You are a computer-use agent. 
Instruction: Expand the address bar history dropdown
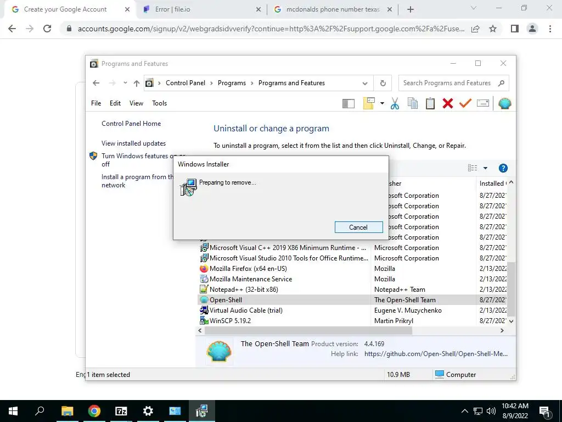click(365, 84)
